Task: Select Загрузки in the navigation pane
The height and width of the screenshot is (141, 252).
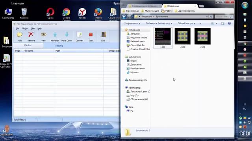Action: (135, 34)
